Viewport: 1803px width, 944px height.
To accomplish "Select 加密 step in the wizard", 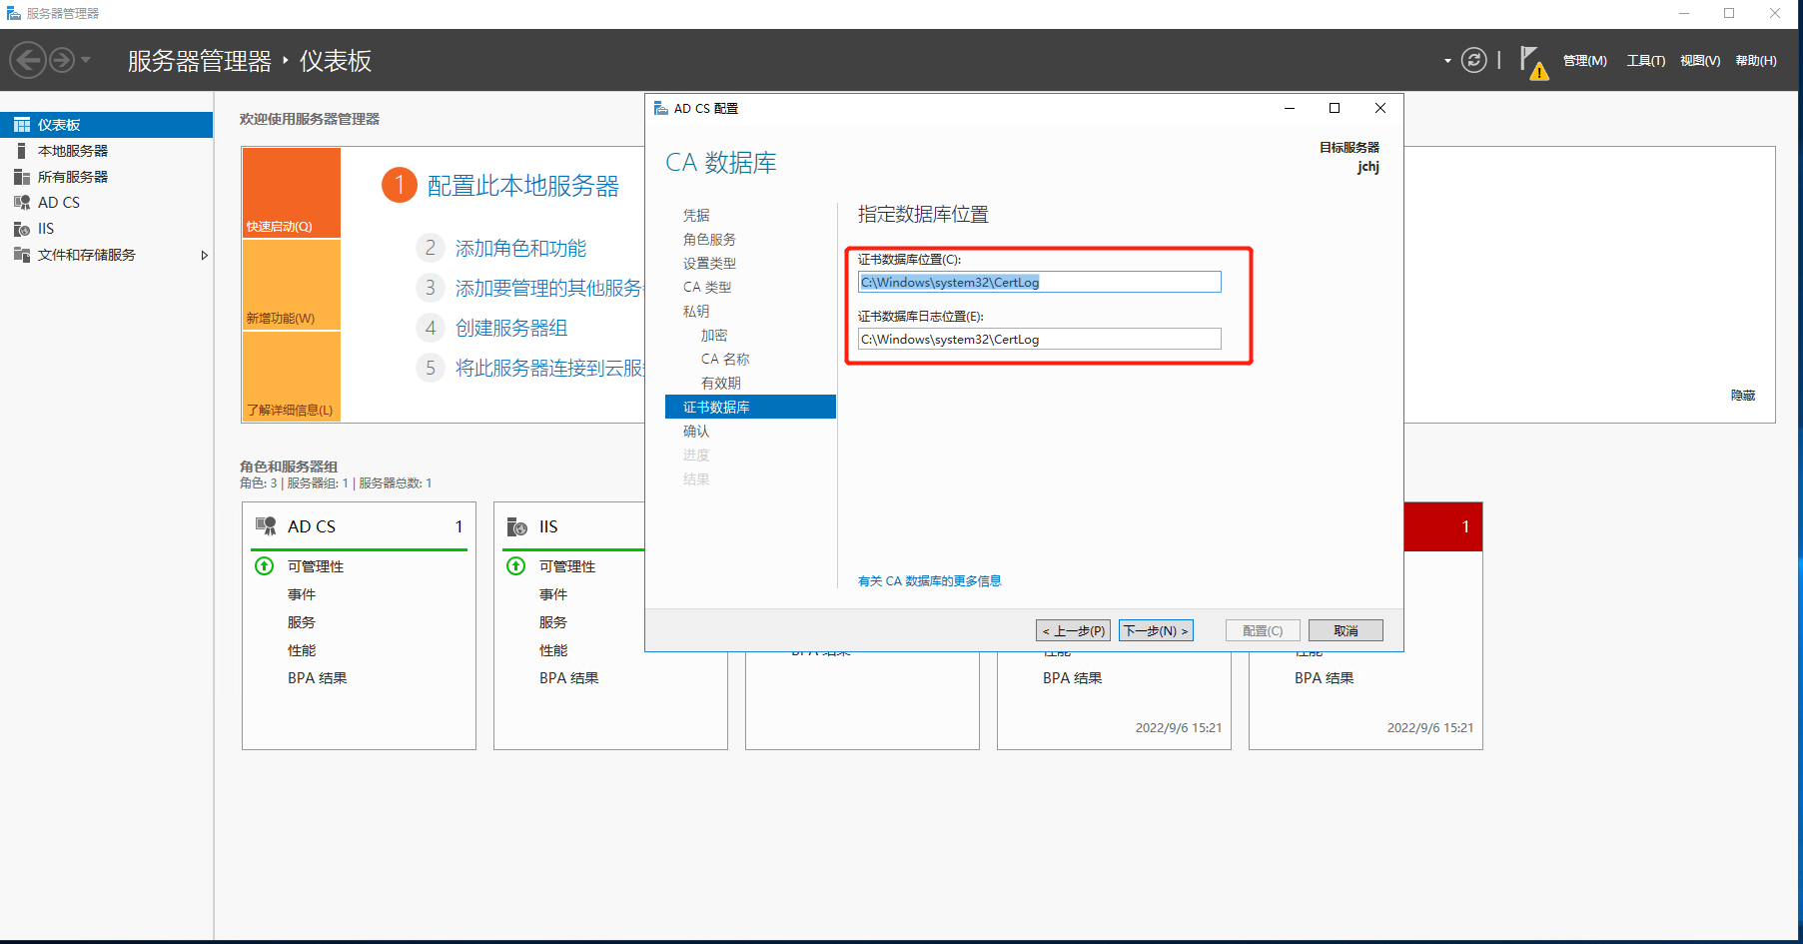I will point(714,336).
